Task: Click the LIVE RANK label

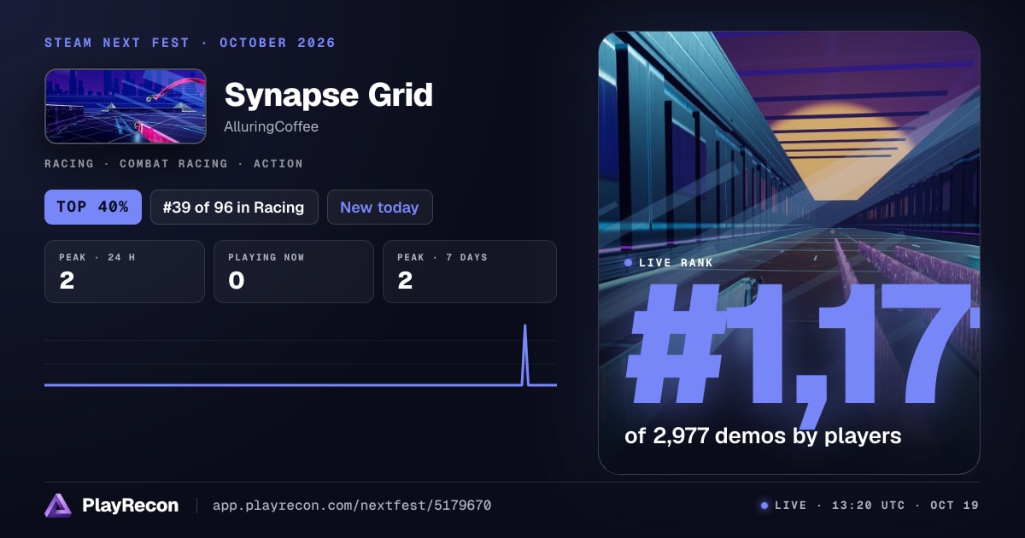Action: (x=676, y=262)
